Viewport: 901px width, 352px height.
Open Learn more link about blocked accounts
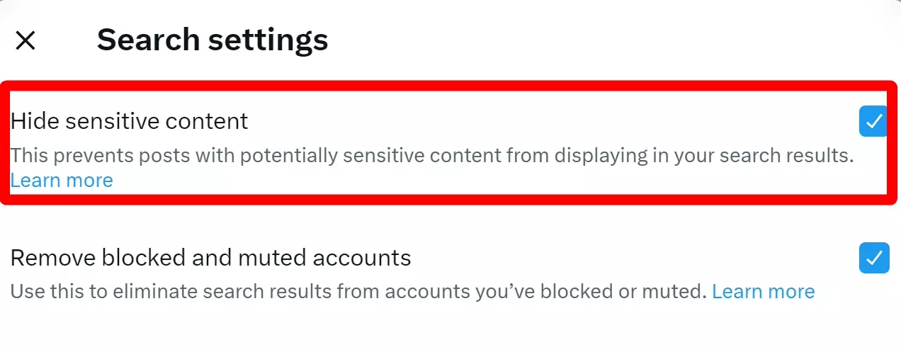tap(763, 292)
